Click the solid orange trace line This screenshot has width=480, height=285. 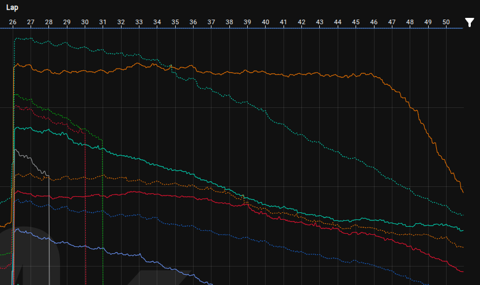click(x=288, y=74)
